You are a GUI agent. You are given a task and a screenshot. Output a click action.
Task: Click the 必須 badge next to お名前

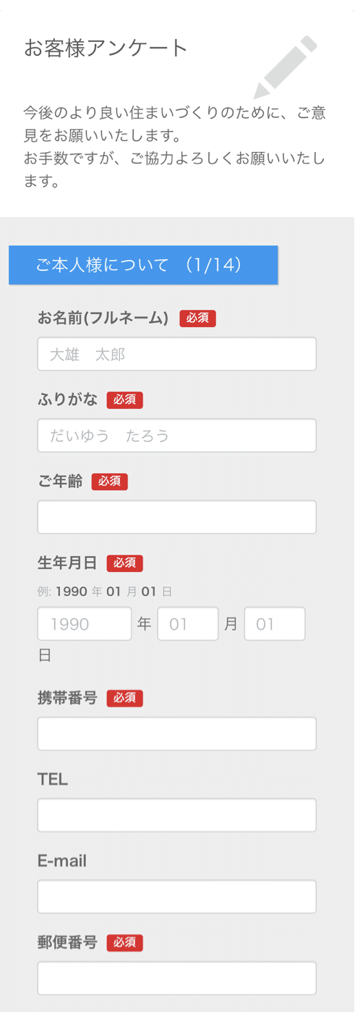tap(198, 319)
